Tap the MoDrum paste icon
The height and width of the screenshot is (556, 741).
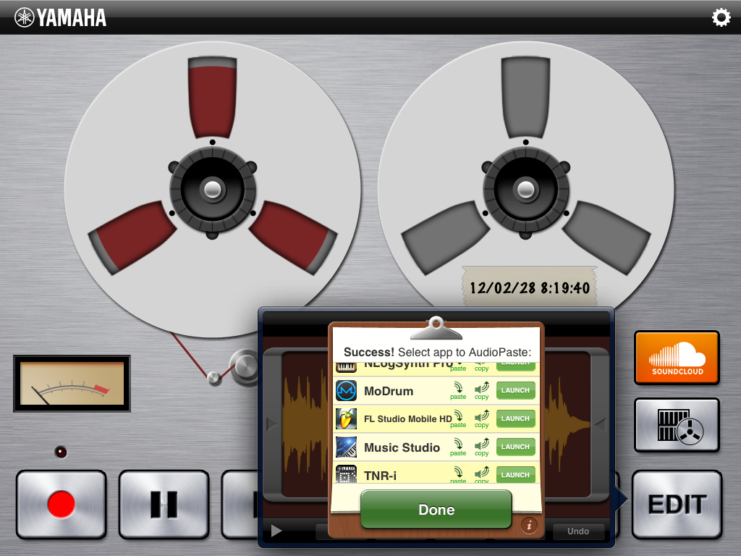(x=458, y=392)
